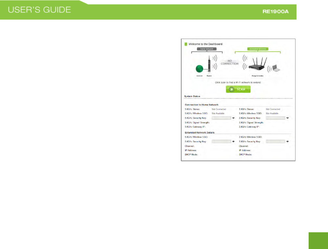Reveal the 5.0GHz home network security key with the eye icon
328x249 pixels.
point(233,118)
